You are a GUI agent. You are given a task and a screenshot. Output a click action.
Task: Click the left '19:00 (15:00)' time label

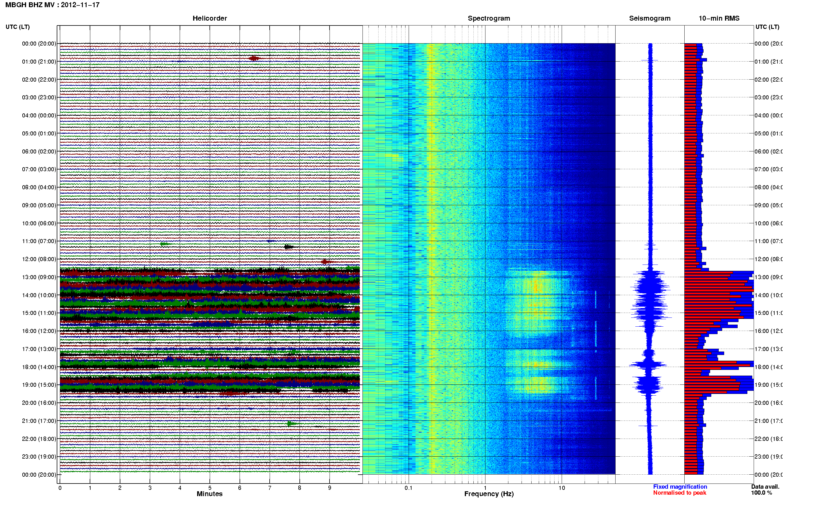click(x=39, y=385)
